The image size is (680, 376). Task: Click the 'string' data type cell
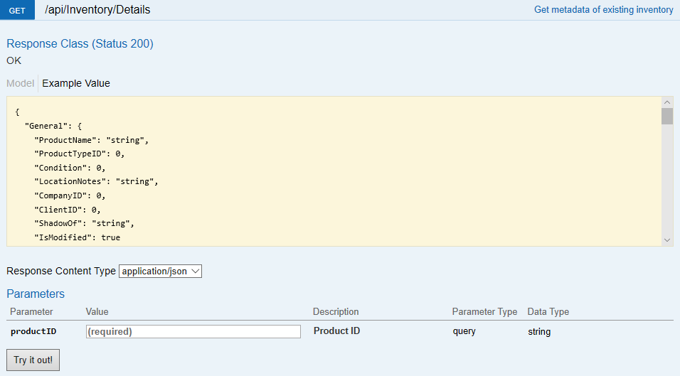point(539,332)
